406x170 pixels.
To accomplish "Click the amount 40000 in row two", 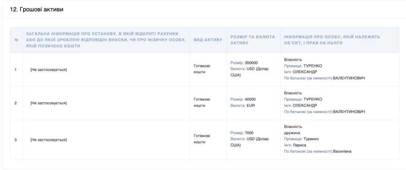I will point(250,99).
